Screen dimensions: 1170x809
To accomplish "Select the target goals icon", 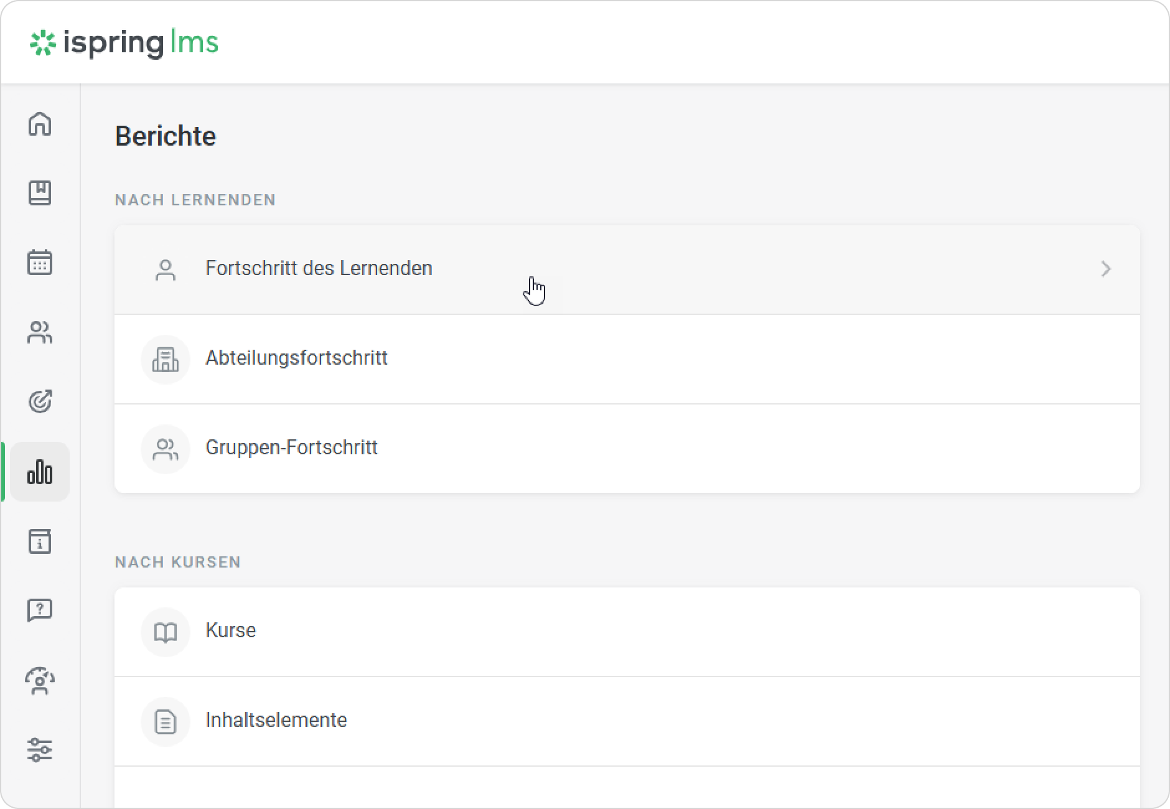I will tap(40, 402).
